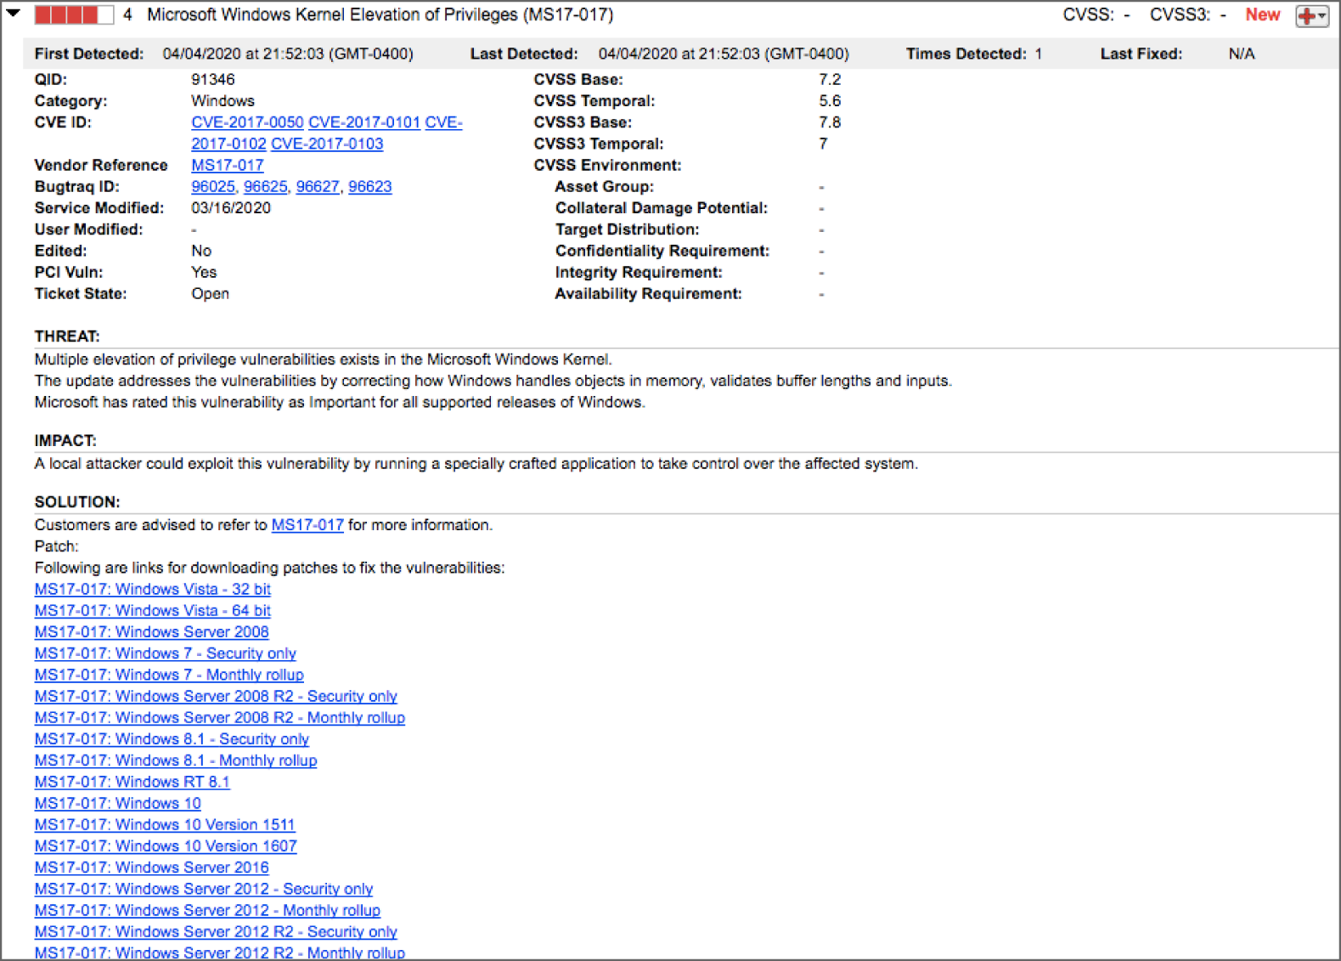
Task: Open Windows 8.1 Security only patch
Action: 172,739
